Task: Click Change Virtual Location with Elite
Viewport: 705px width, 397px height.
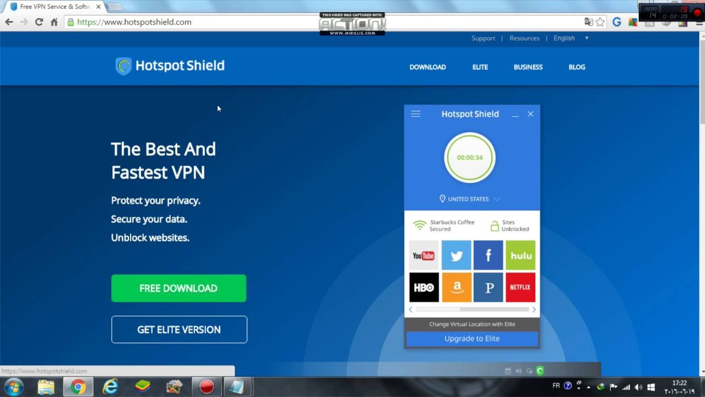Action: 472,324
